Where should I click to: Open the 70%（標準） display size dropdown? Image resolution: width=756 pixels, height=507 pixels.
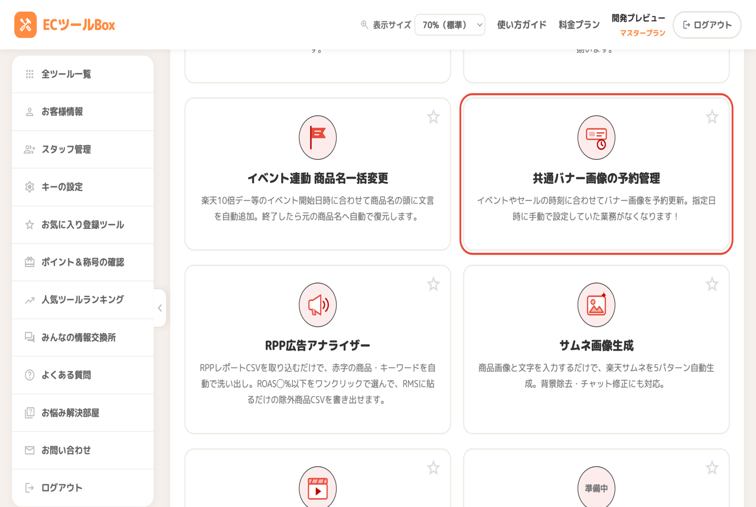tap(450, 25)
